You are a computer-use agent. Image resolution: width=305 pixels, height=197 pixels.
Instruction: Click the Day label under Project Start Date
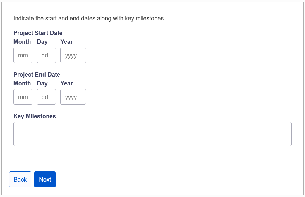point(42,42)
